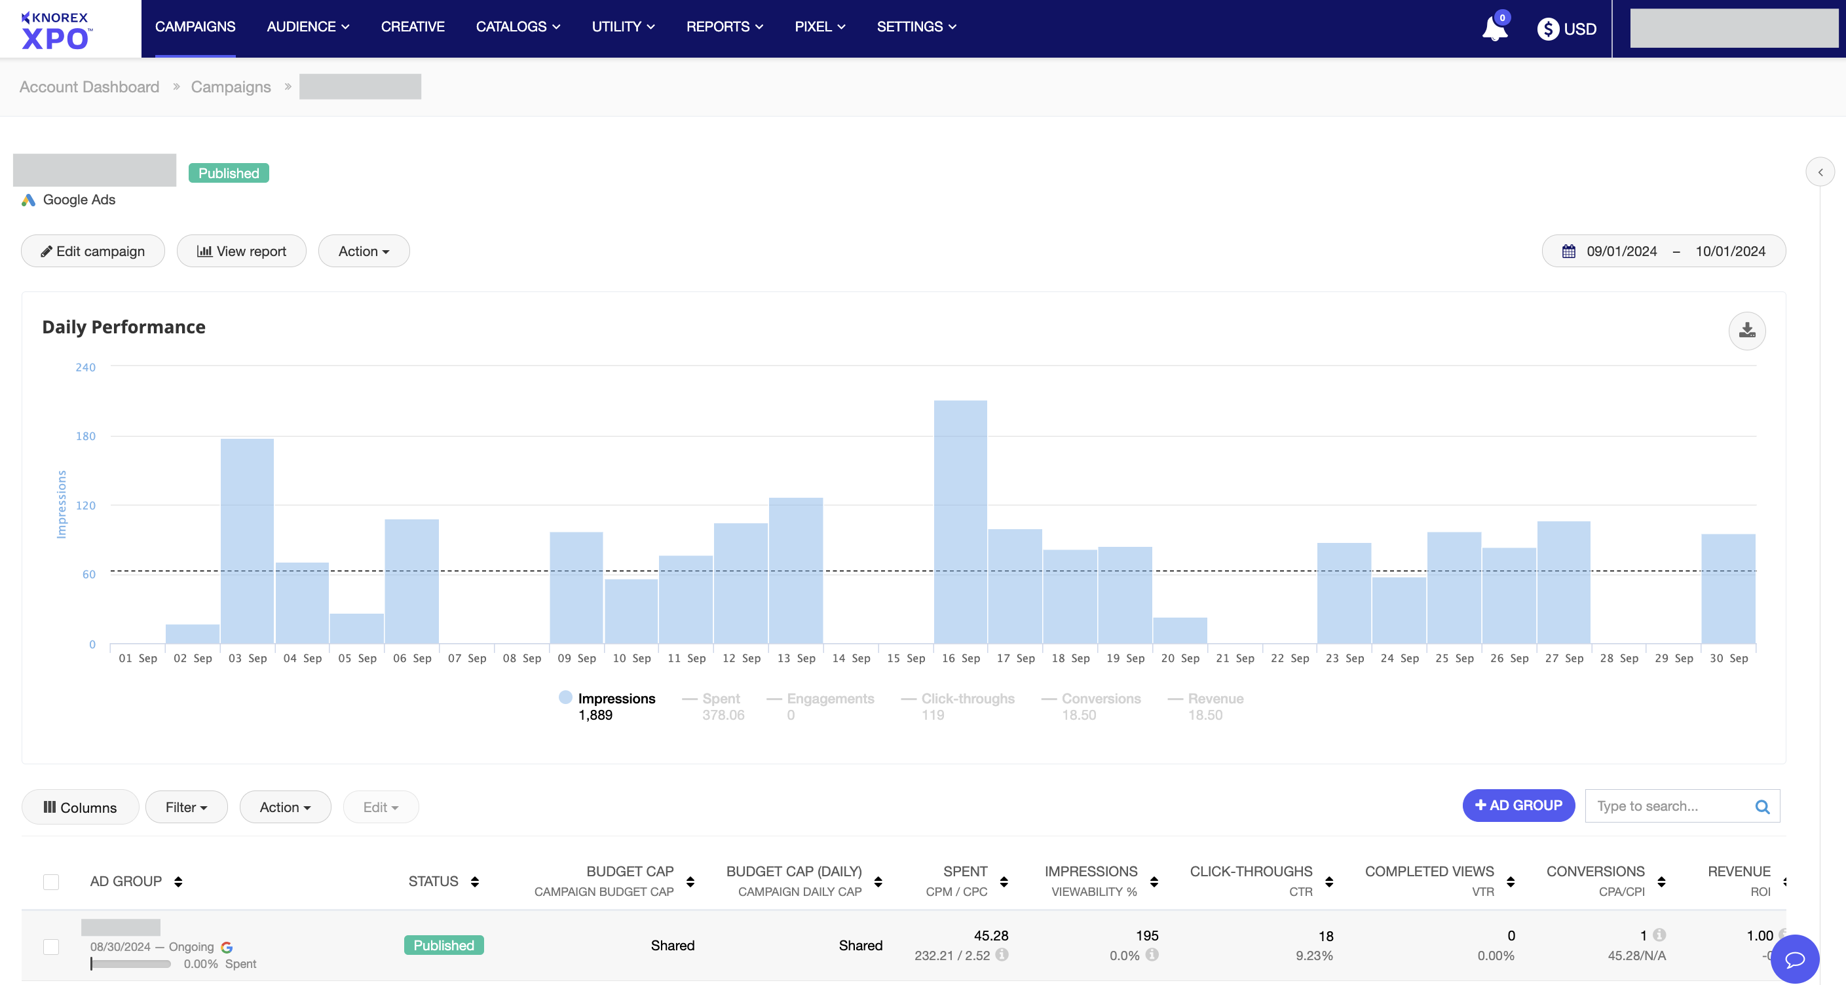Toggle the Spent series in legend
The image size is (1846, 985).
[x=720, y=698]
